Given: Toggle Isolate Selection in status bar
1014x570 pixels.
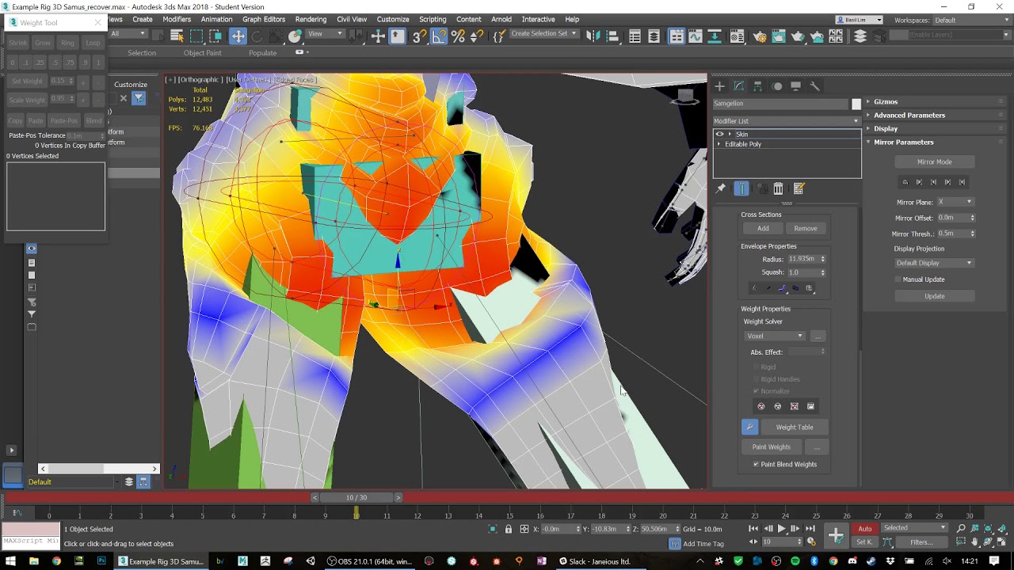Looking at the screenshot, I should [493, 529].
